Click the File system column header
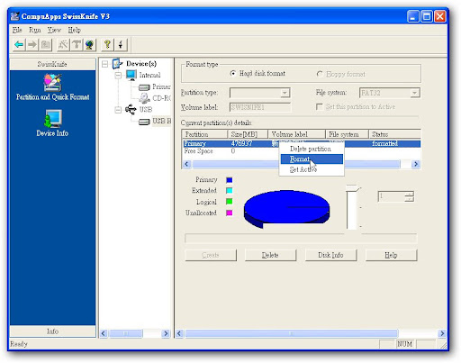This screenshot has width=461, height=363. coord(347,134)
